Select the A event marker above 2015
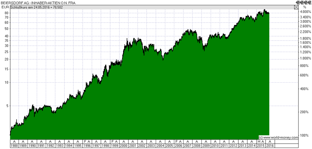The image size is (312, 149). pyautogui.click(x=263, y=141)
